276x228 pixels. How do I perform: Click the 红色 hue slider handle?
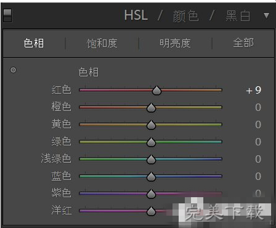[x=156, y=91]
